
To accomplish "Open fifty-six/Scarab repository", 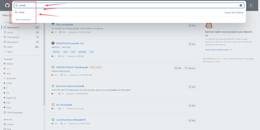I will coord(64,25).
